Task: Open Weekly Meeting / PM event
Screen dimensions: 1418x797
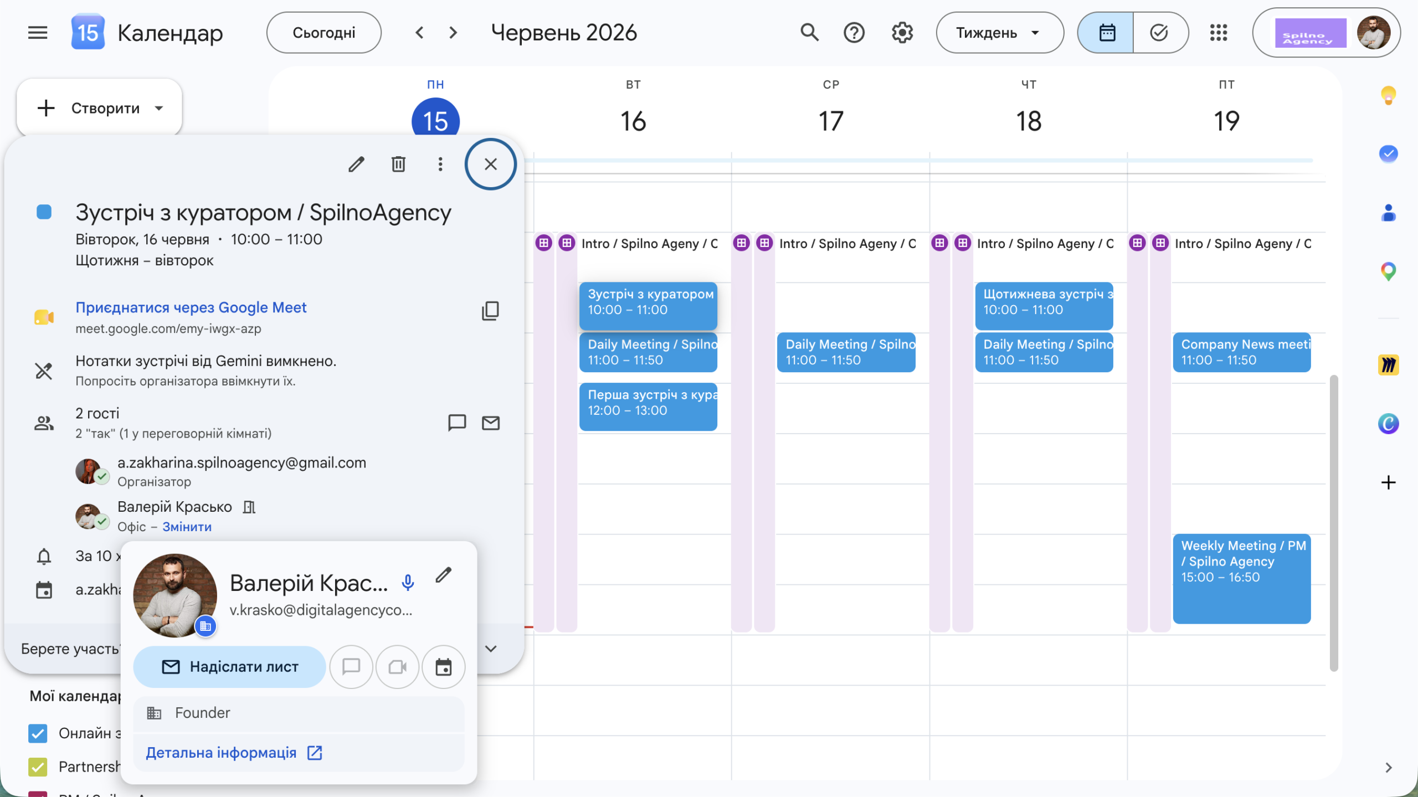Action: click(x=1242, y=579)
